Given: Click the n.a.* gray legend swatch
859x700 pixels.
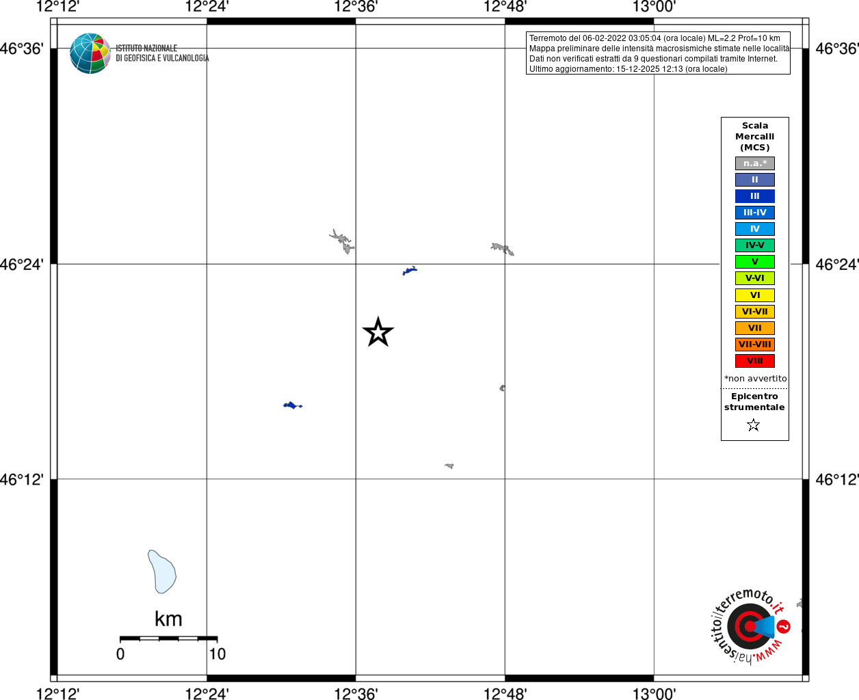Looking at the screenshot, I should pyautogui.click(x=755, y=163).
